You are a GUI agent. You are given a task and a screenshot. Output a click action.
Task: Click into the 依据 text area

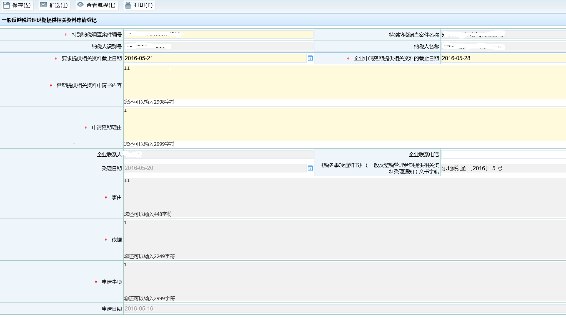click(x=345, y=236)
